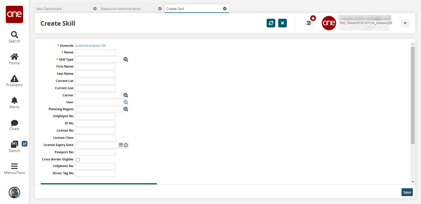Open License Expiry Date time picker
The width and height of the screenshot is (421, 204).
tap(126, 145)
